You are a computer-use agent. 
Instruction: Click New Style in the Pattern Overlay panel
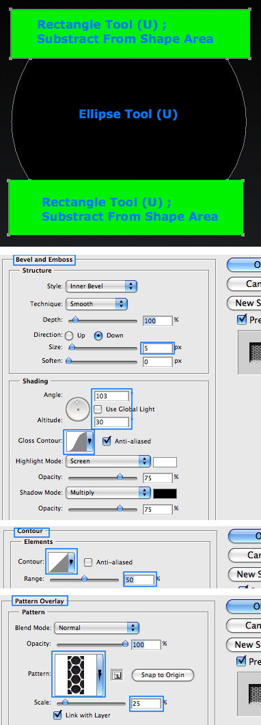[244, 644]
